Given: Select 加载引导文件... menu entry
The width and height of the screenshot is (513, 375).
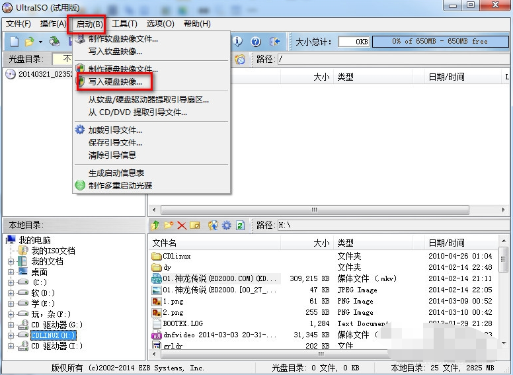Looking at the screenshot, I should 151,130.
